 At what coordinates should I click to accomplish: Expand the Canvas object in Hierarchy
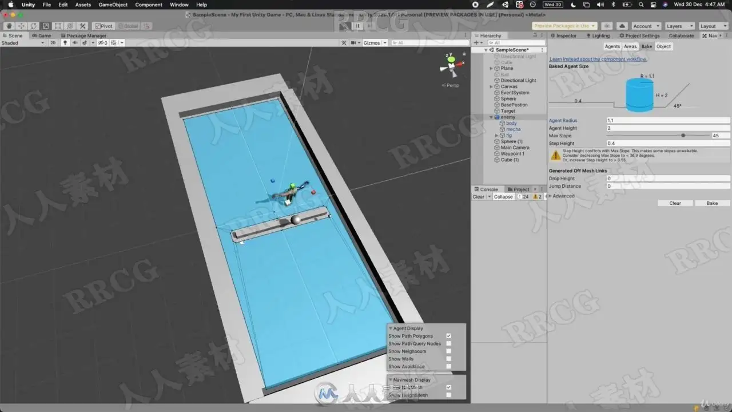coord(491,86)
